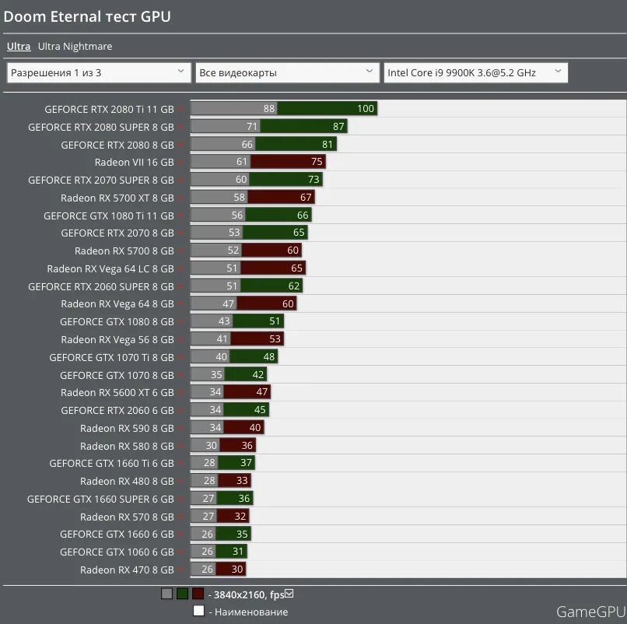Select GEFORCE GTX 1660 Ti 6 GB label
This screenshot has height=624, width=627.
(x=111, y=463)
